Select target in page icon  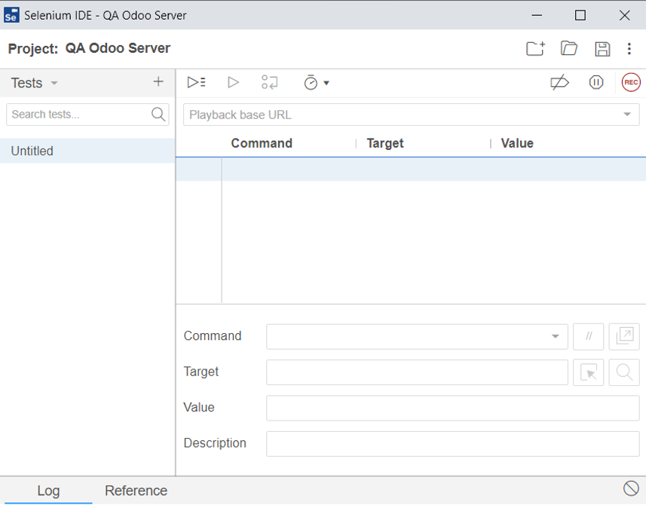pos(588,372)
